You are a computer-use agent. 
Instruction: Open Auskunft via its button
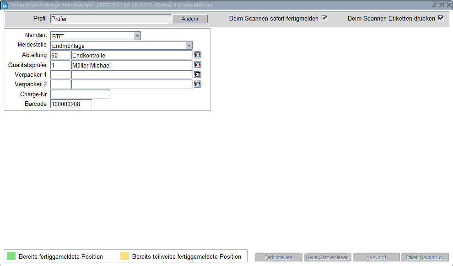pos(376,257)
